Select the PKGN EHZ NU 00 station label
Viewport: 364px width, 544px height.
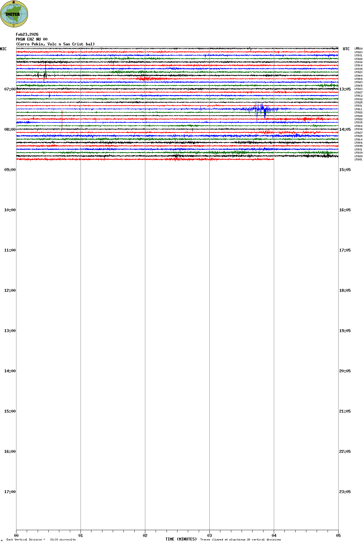point(32,39)
